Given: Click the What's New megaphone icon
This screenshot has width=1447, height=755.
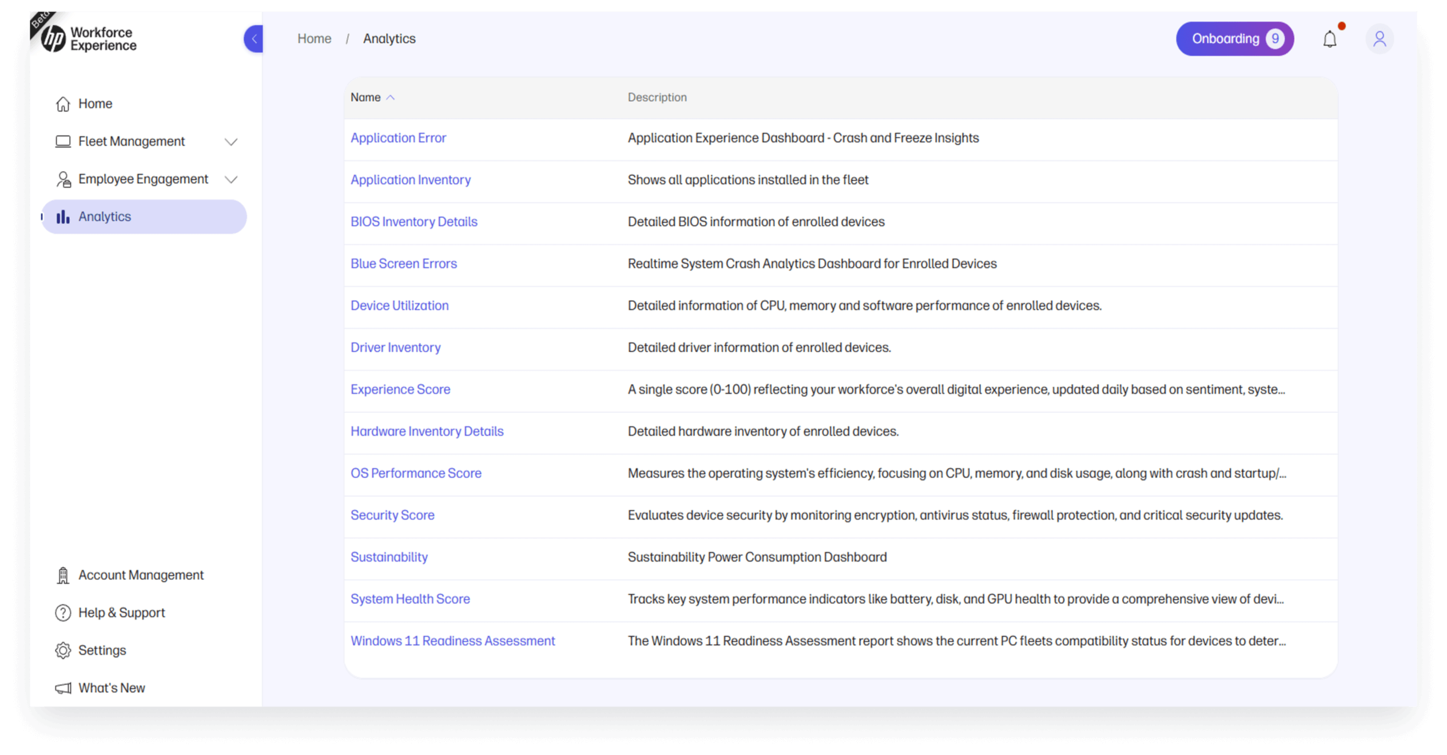Looking at the screenshot, I should pyautogui.click(x=63, y=688).
